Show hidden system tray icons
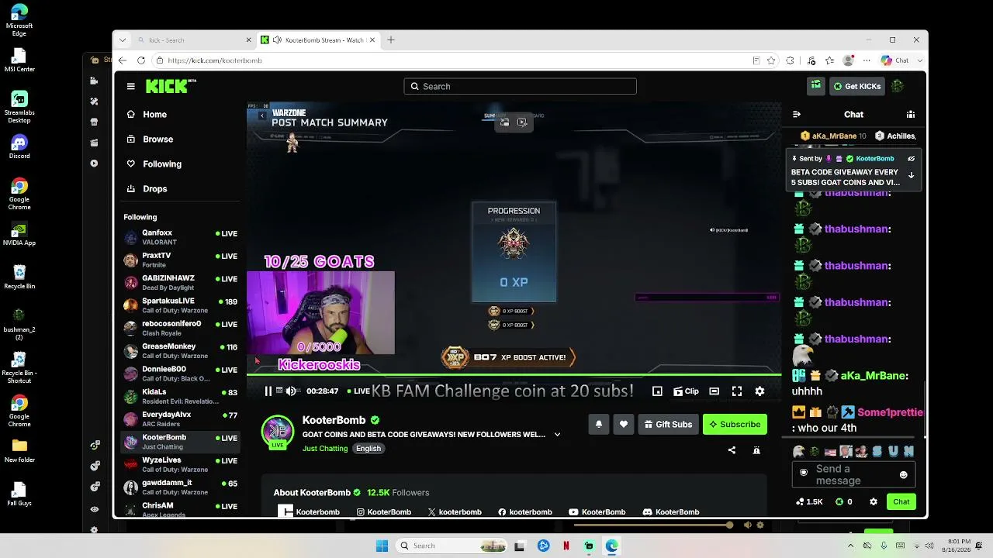993x558 pixels. coord(851,546)
